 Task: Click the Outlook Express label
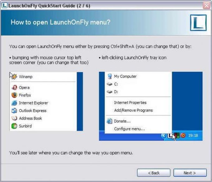[x=33, y=111]
